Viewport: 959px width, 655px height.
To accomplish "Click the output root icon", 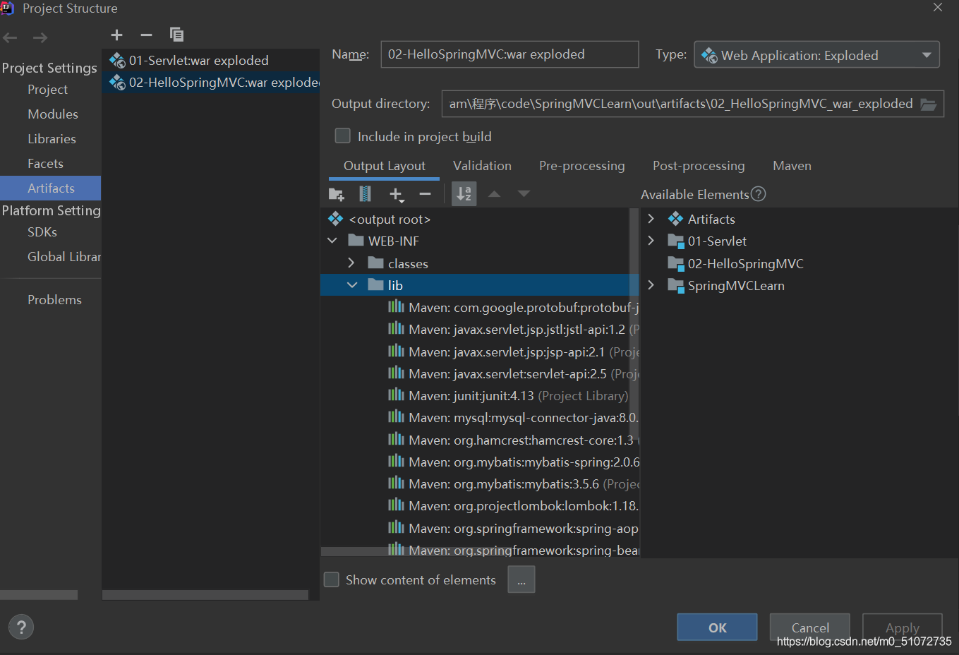I will click(336, 219).
